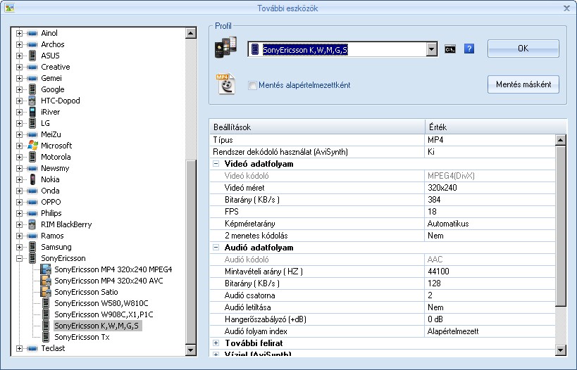This screenshot has width=577, height=370.
Task: Click the Google phone icon
Action: (x=32, y=89)
